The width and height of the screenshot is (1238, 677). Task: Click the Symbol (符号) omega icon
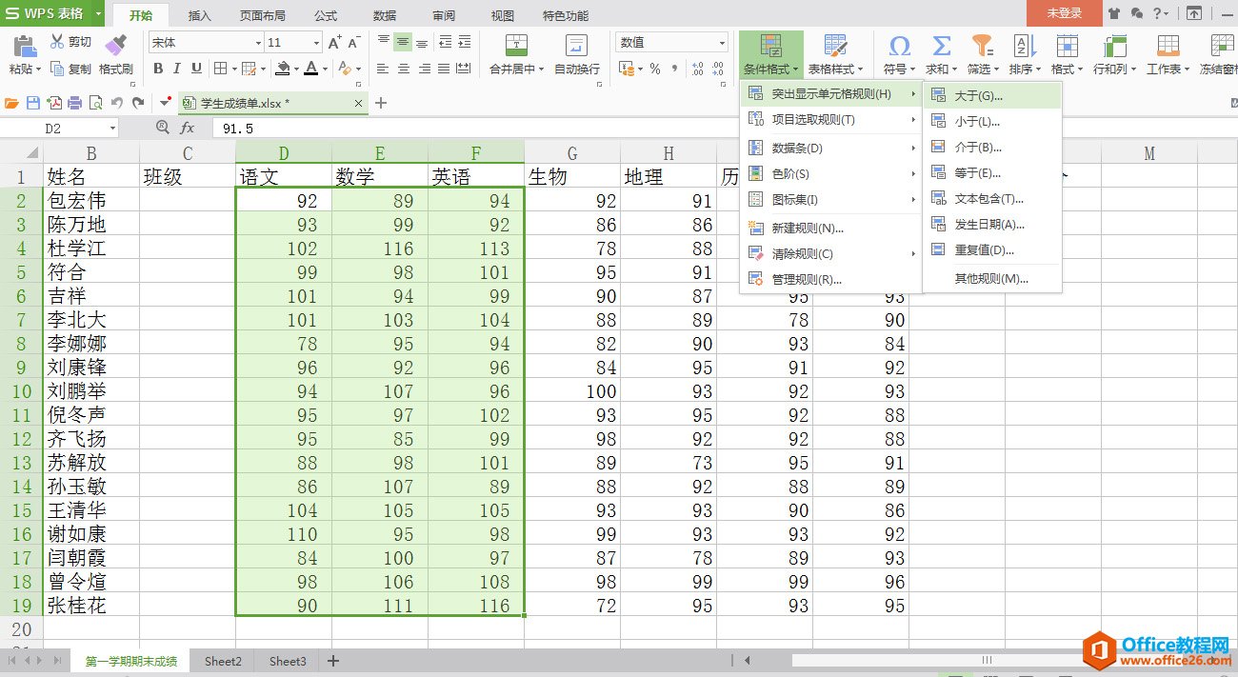(x=898, y=46)
